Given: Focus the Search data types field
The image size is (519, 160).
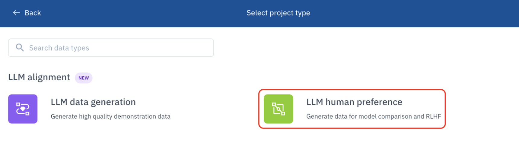Looking at the screenshot, I should click(x=111, y=48).
